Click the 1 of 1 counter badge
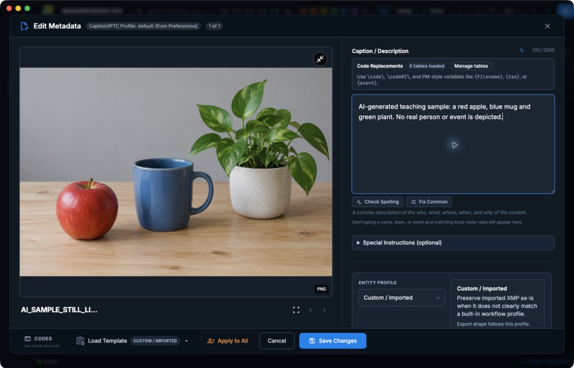574x368 pixels. pyautogui.click(x=214, y=26)
